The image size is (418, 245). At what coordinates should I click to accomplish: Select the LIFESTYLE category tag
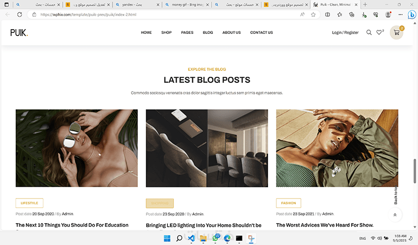29,203
